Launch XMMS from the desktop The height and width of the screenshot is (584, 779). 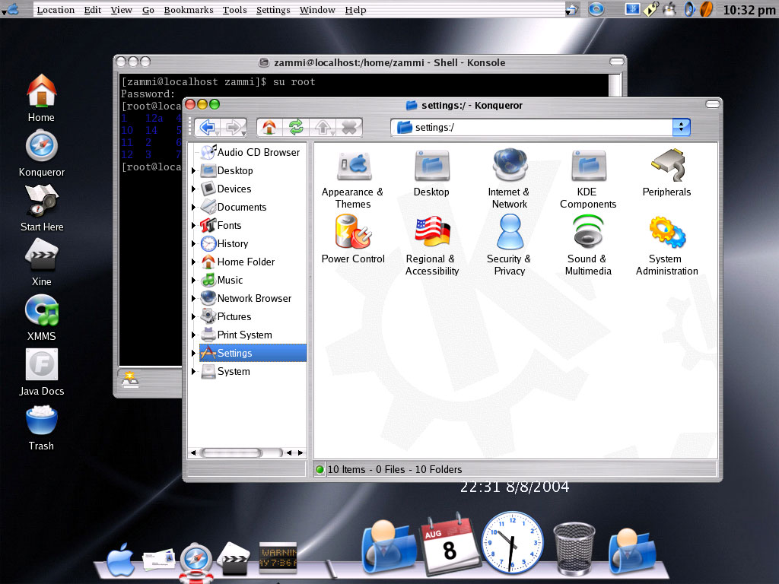[42, 317]
